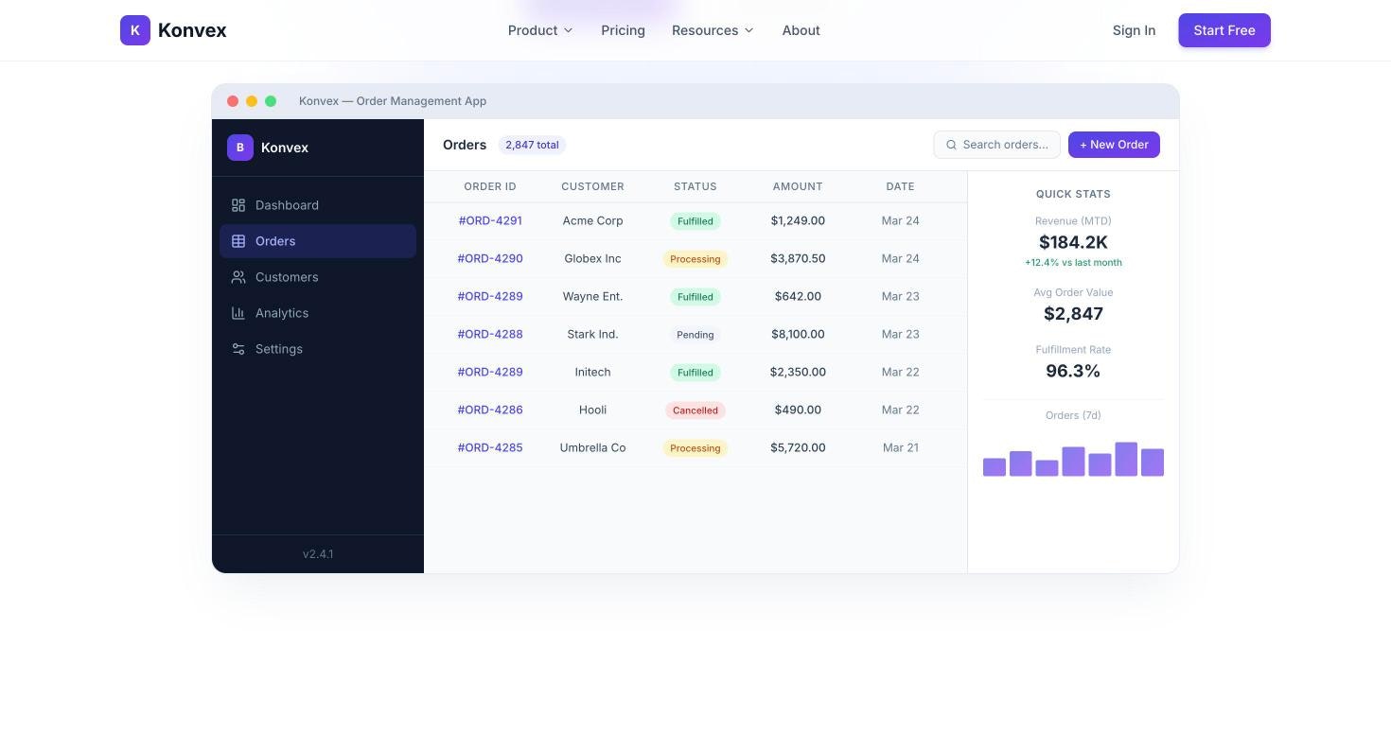Screen dimensions: 1391x733
Task: Focus the Search orders field
Action: (996, 145)
